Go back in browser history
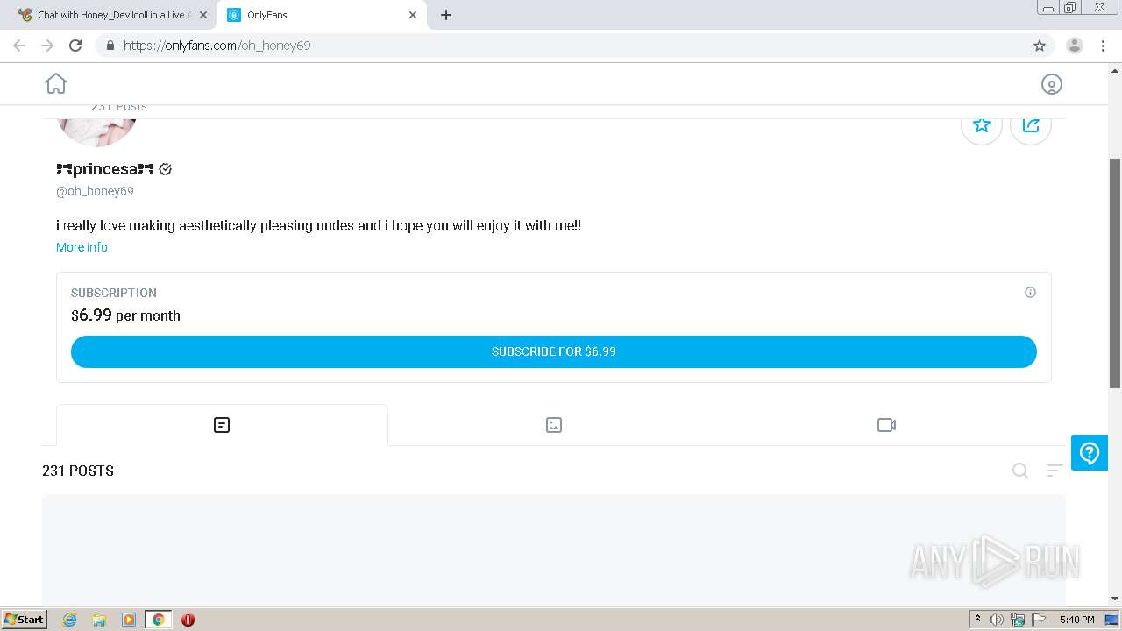This screenshot has width=1122, height=631. pos(19,46)
